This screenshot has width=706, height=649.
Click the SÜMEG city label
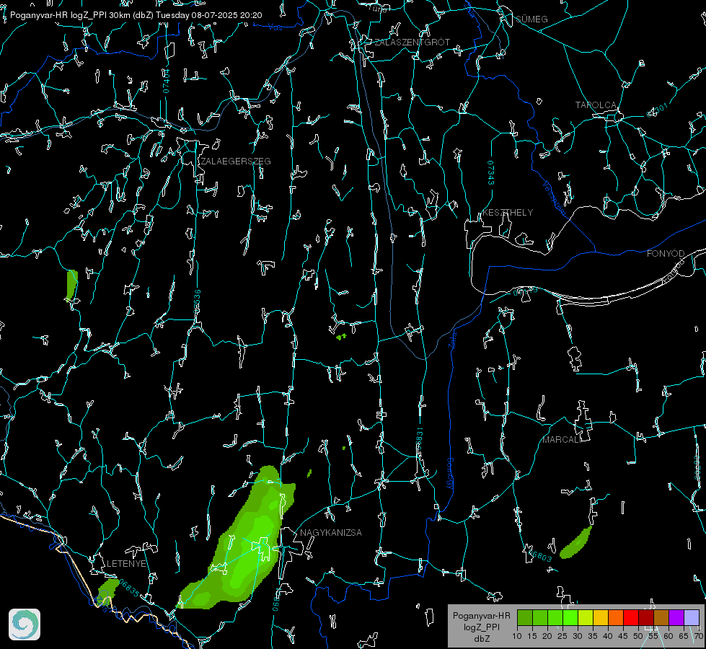(x=531, y=19)
